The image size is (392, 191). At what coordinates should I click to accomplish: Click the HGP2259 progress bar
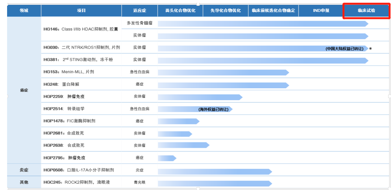click(x=200, y=97)
